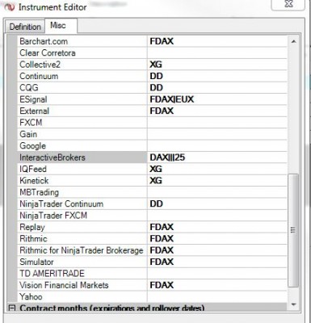Select the Rithmic row label
The width and height of the screenshot is (311, 323).
[x=82, y=238]
